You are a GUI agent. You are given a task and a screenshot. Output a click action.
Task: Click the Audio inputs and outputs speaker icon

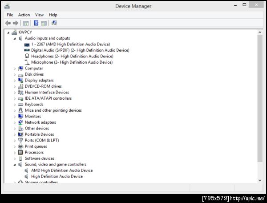tap(20, 38)
